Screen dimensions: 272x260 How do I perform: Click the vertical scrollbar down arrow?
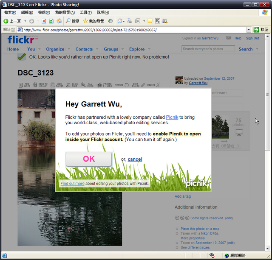point(267,249)
